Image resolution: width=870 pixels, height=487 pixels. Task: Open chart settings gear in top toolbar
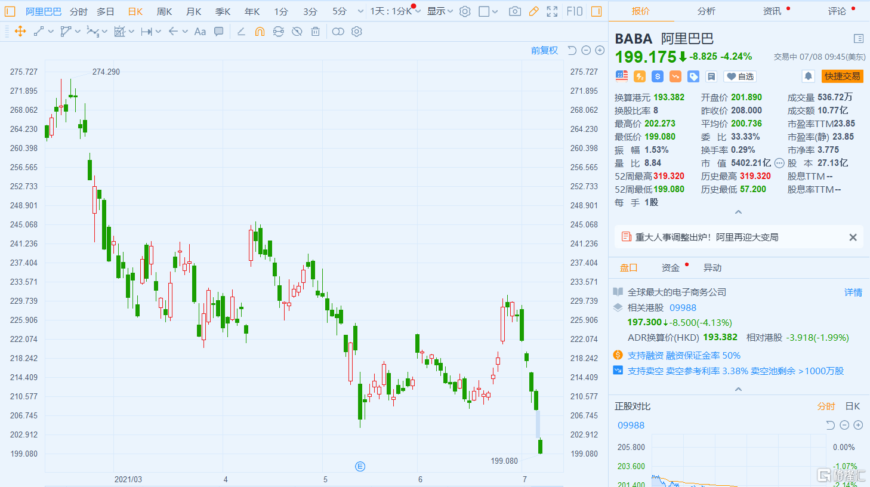tap(465, 11)
